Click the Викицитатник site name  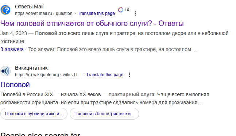click(x=31, y=68)
